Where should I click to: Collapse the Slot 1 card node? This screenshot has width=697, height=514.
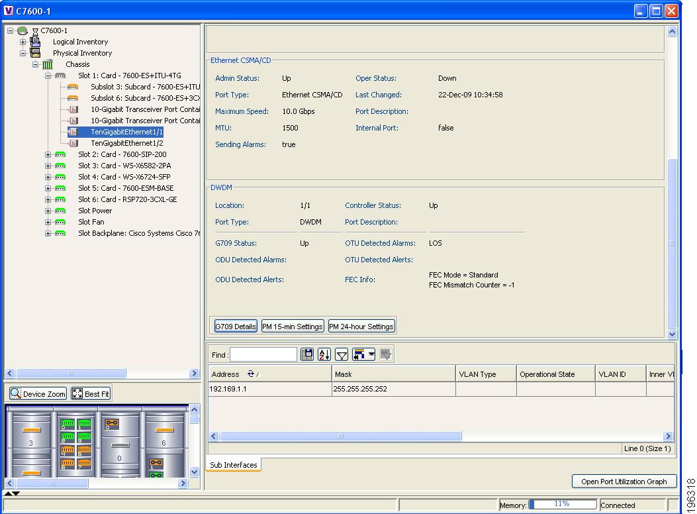(48, 76)
